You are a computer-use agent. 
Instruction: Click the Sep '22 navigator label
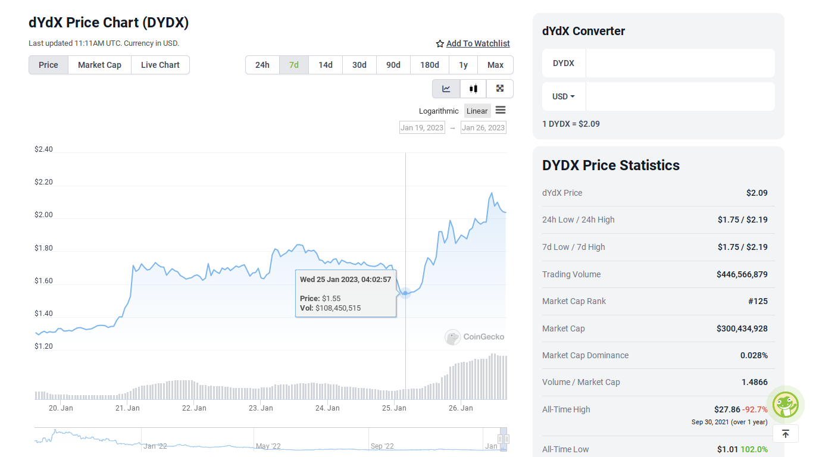[x=382, y=446]
